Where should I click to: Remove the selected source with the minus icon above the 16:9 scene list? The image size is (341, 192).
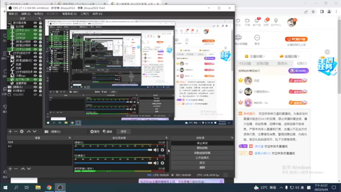[x=16, y=131]
